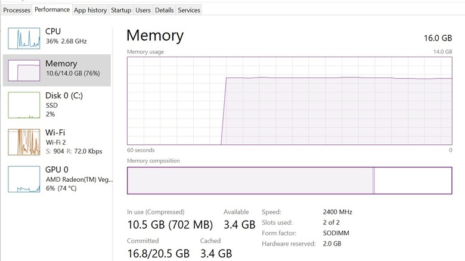
Task: Click the Memory composition bar
Action: [289, 181]
